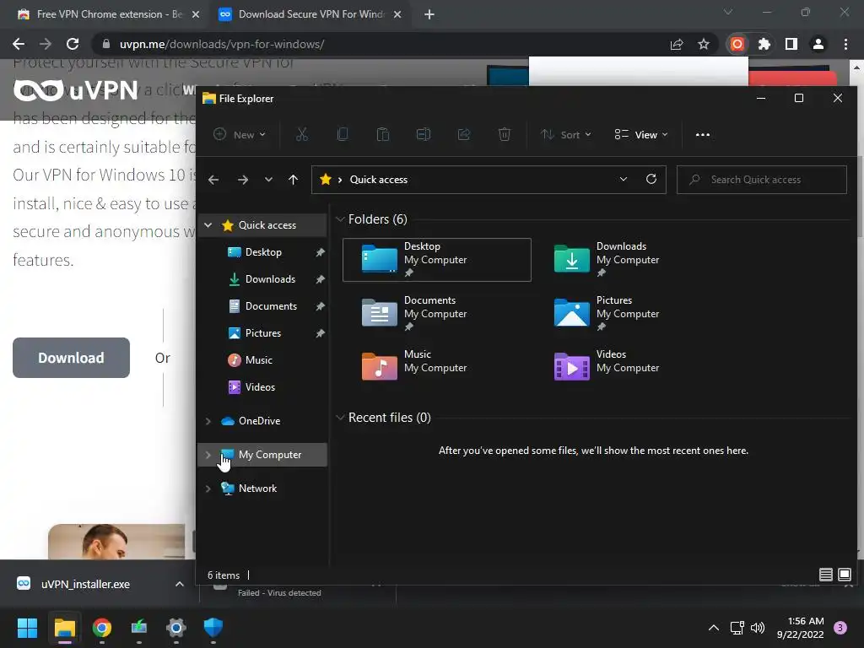This screenshot has width=864, height=648.
Task: Switch to large thumbnails view icon
Action: [x=844, y=575]
